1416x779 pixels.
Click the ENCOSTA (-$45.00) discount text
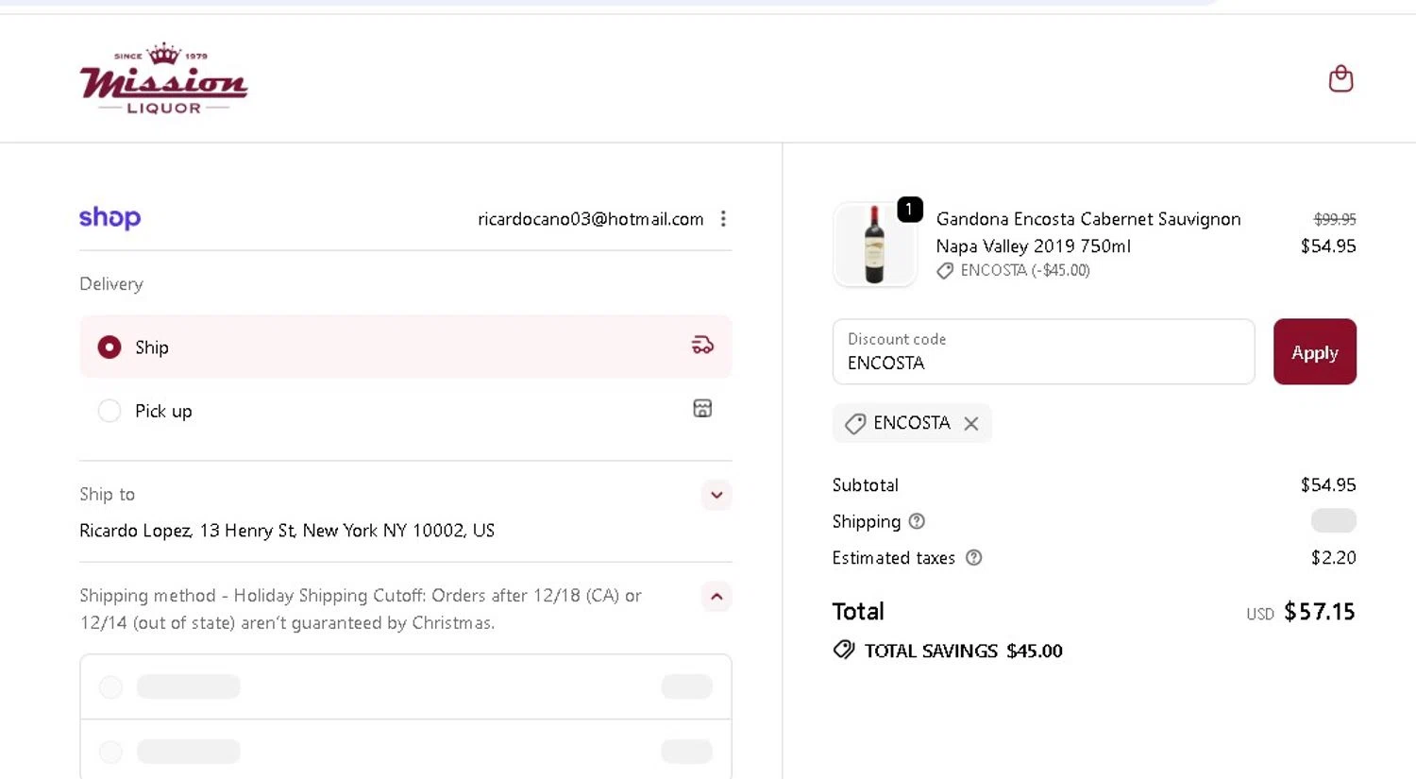coord(1025,271)
